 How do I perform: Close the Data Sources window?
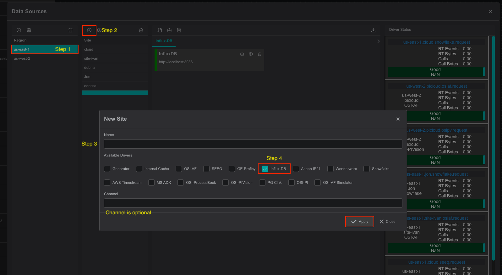490,12
